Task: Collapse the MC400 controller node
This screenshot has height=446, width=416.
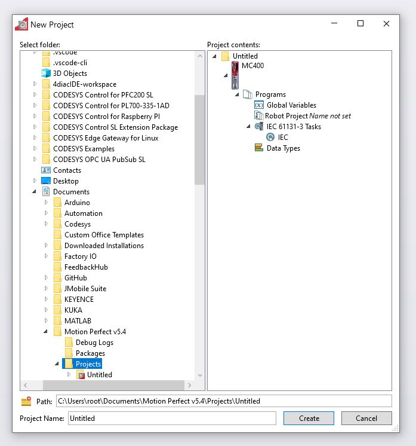Action: pos(226,75)
